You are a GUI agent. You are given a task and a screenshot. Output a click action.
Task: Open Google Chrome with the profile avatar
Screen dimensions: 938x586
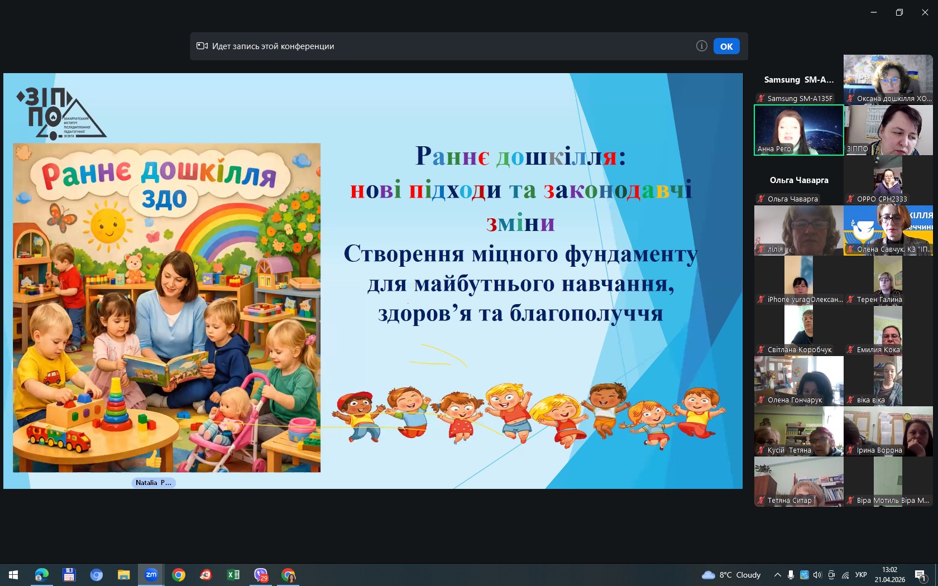(x=289, y=575)
